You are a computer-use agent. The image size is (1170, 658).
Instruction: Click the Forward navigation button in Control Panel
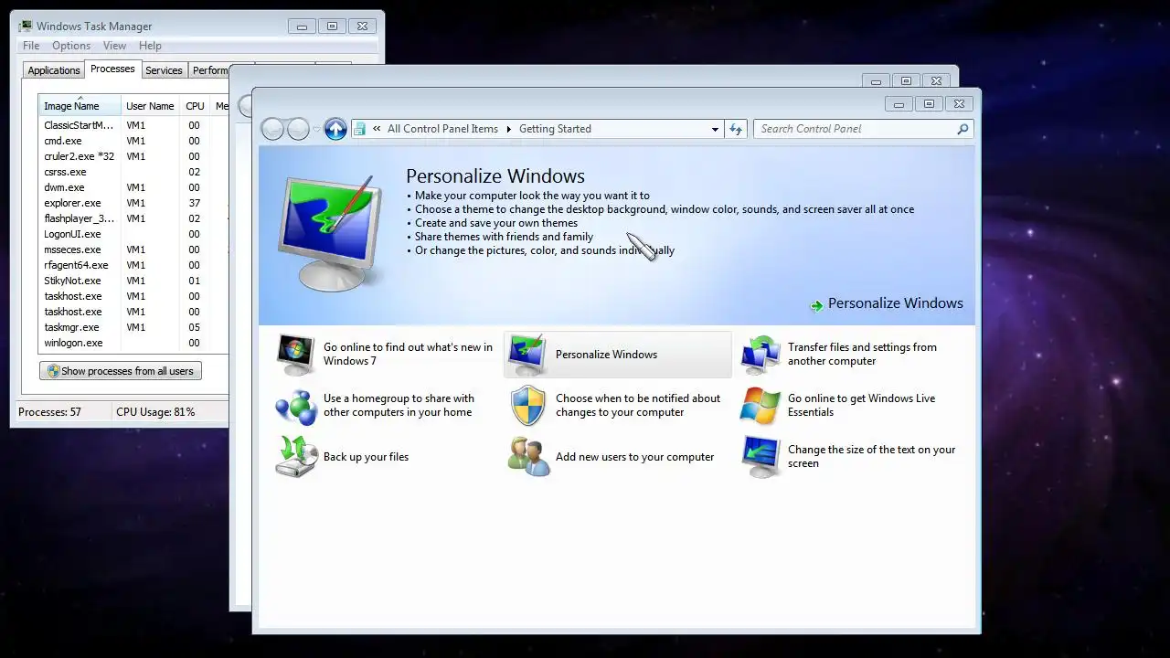[x=298, y=129]
